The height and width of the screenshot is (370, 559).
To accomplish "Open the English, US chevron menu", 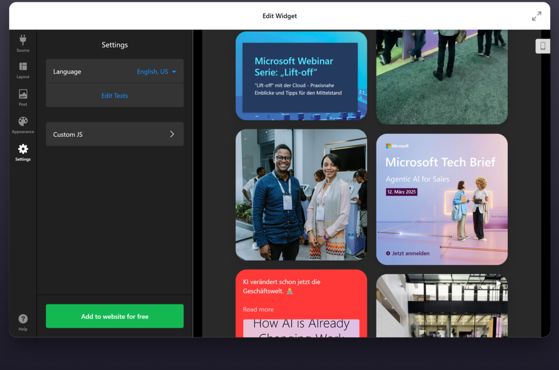I will tap(174, 72).
